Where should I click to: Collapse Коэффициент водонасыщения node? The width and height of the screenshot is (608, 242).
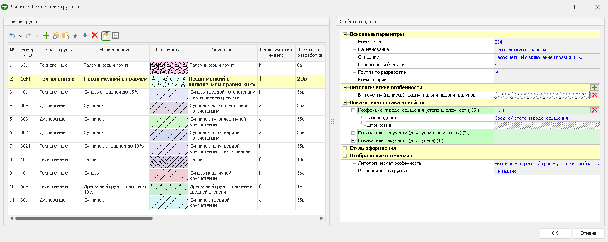point(353,110)
